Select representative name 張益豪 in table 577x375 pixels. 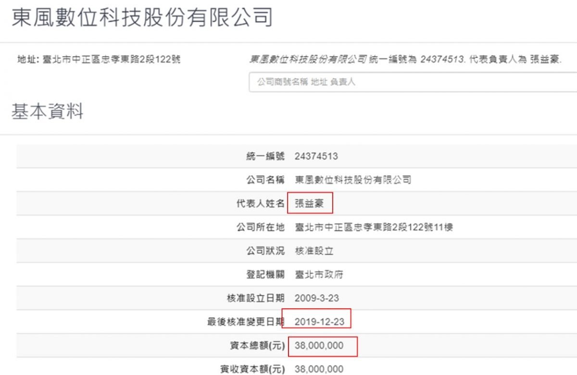pos(309,204)
